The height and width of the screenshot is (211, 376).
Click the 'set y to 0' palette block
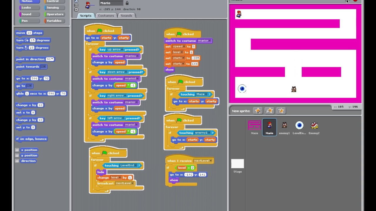click(x=26, y=127)
